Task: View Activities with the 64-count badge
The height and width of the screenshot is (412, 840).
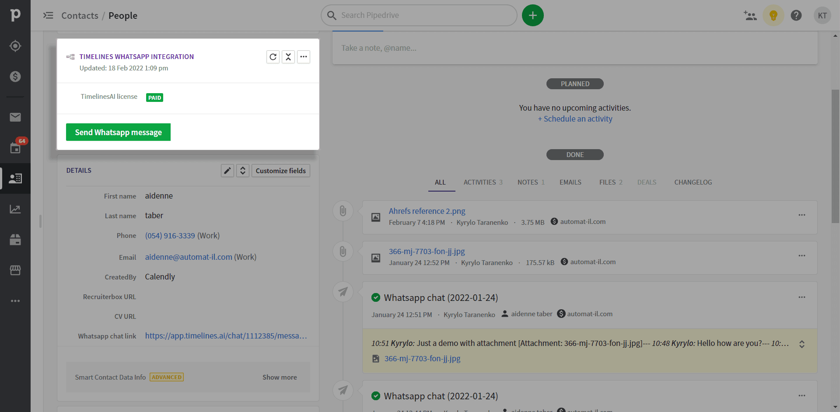Action: click(x=16, y=148)
